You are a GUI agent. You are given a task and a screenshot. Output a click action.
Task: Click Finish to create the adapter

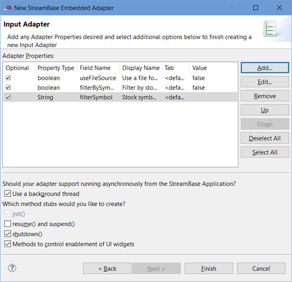pyautogui.click(x=208, y=268)
